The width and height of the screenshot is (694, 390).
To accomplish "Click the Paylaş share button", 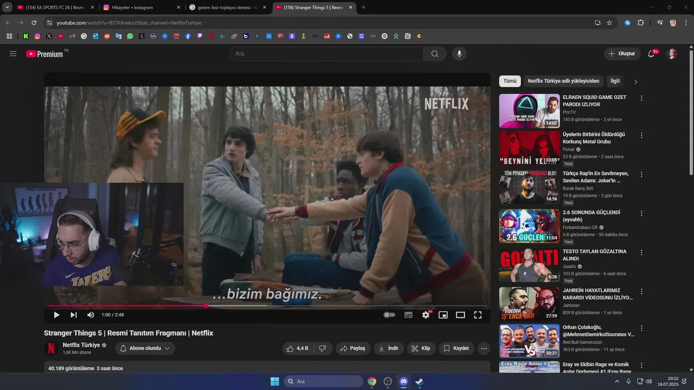I will (352, 348).
